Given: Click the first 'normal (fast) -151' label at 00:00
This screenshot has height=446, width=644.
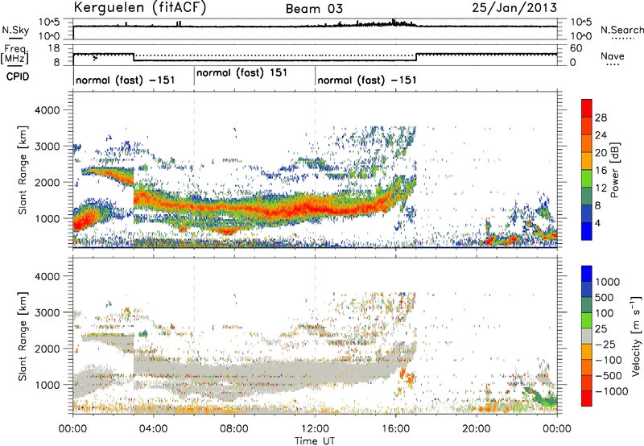Looking at the screenshot, I should coord(126,80).
